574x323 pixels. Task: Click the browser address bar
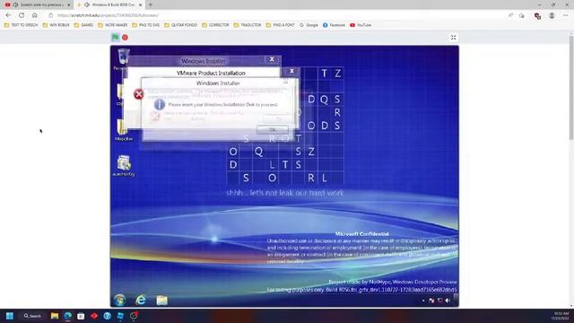[274, 15]
